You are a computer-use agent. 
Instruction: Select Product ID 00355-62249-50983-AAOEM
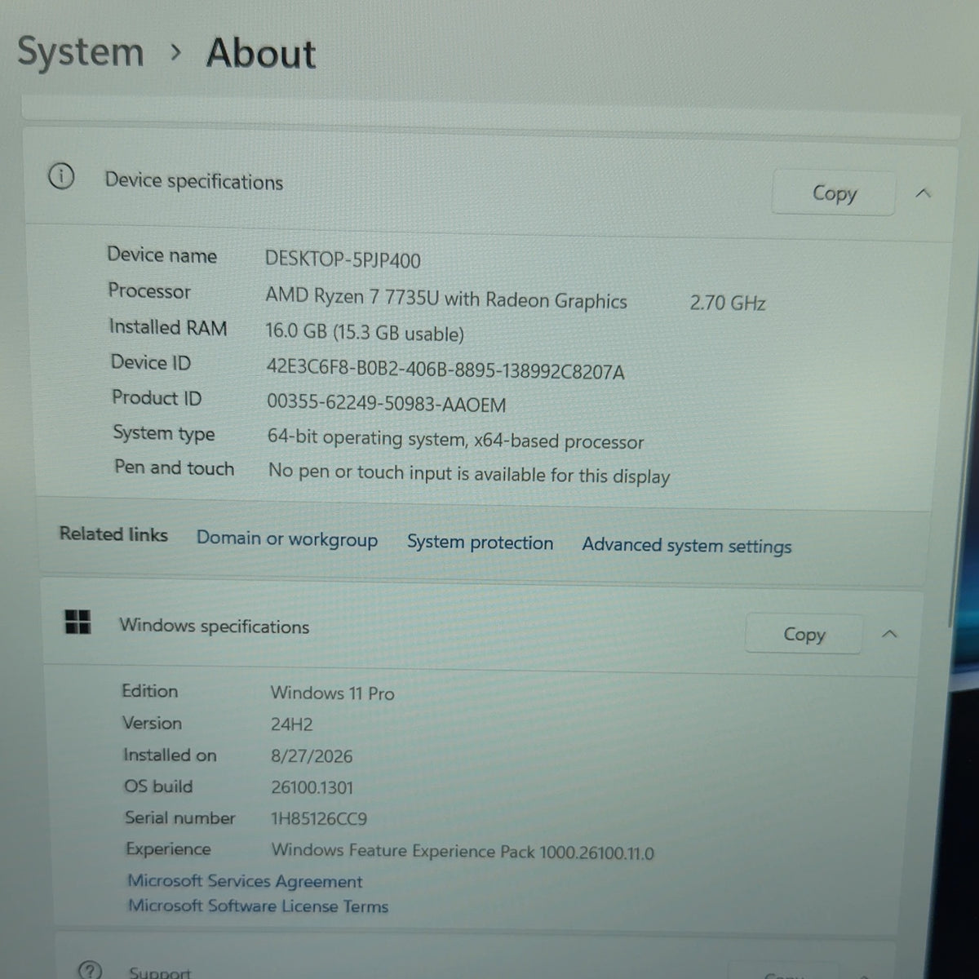(x=387, y=404)
